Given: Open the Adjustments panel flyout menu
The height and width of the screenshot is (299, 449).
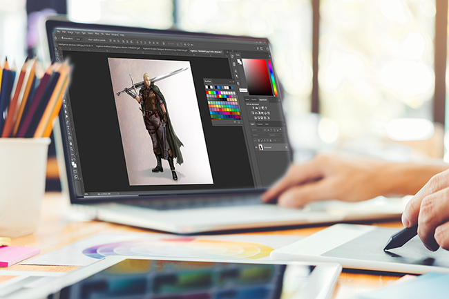Looking at the screenshot, I should click(x=279, y=100).
